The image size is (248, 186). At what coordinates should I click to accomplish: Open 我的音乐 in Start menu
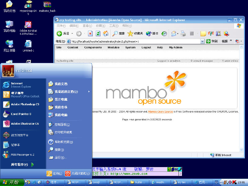(x=58, y=107)
